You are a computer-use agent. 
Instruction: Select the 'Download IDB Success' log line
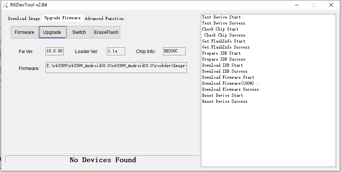[x=225, y=71]
